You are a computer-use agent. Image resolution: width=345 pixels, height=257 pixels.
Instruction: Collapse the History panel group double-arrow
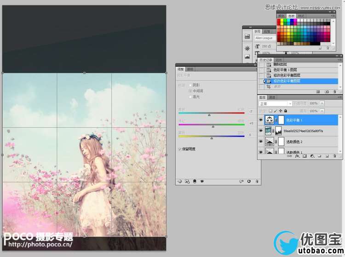tap(337, 56)
